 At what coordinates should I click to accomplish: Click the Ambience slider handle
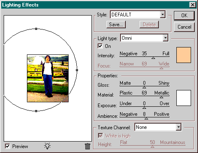point(146,118)
